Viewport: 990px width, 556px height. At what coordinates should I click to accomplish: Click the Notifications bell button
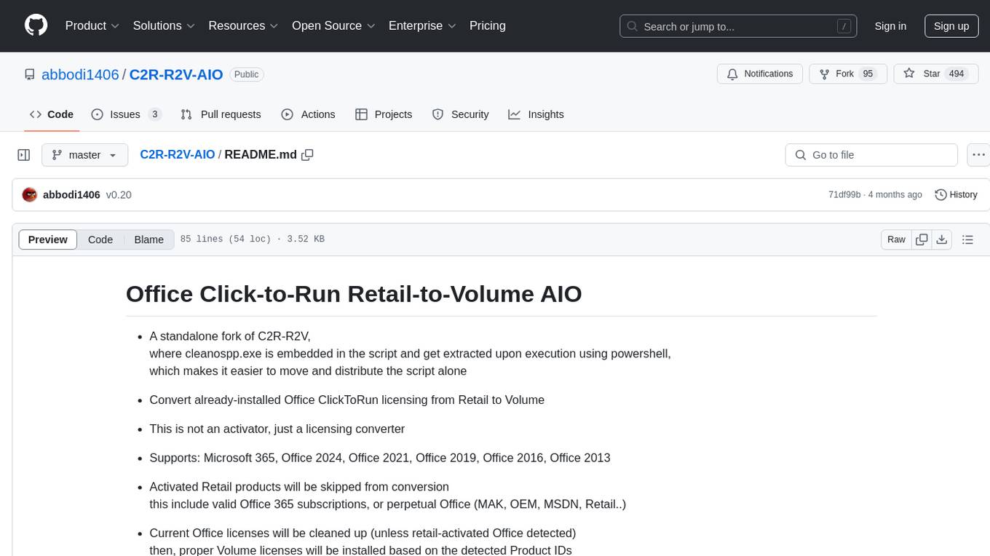(760, 74)
